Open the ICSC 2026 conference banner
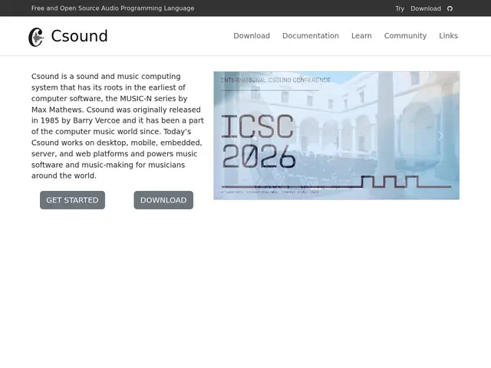Screen dimensions: 491x368 click(x=336, y=136)
